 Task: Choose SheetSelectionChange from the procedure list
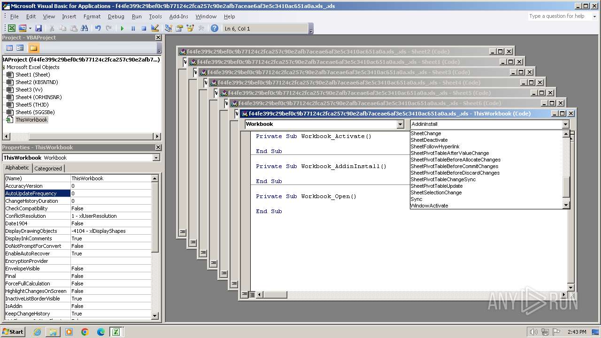click(x=436, y=192)
